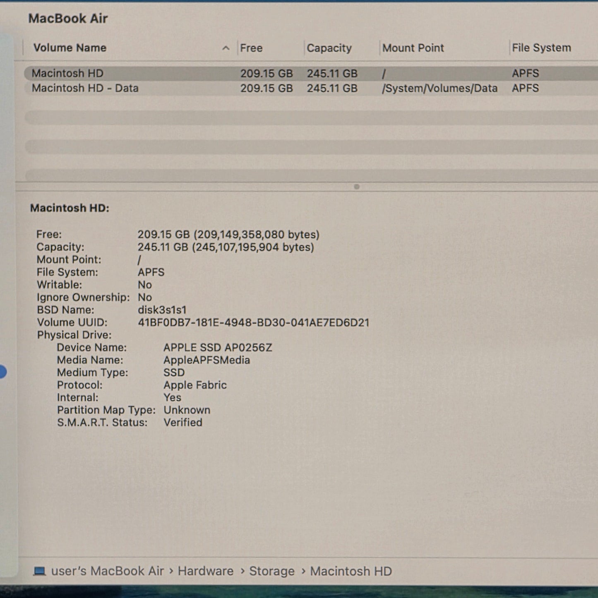Click the MacBook Air window title
The width and height of the screenshot is (598, 598).
pyautogui.click(x=68, y=19)
